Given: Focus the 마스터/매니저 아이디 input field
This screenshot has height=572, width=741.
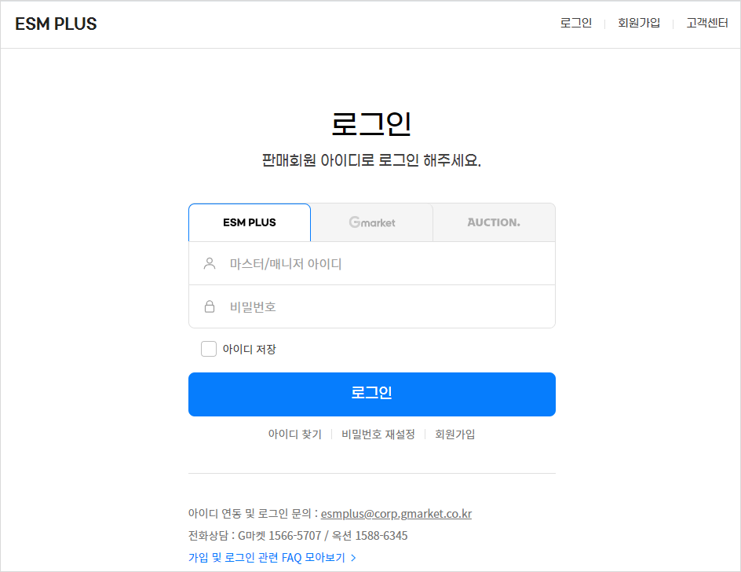Looking at the screenshot, I should 372,263.
